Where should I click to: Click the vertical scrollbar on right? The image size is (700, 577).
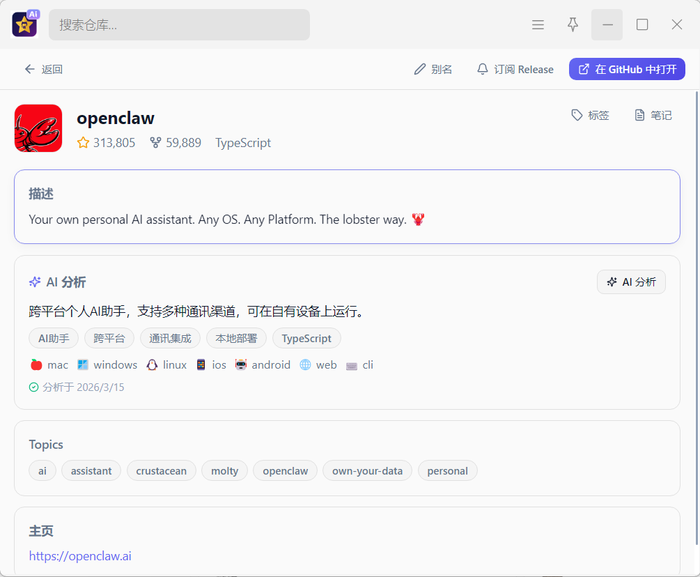[697, 318]
